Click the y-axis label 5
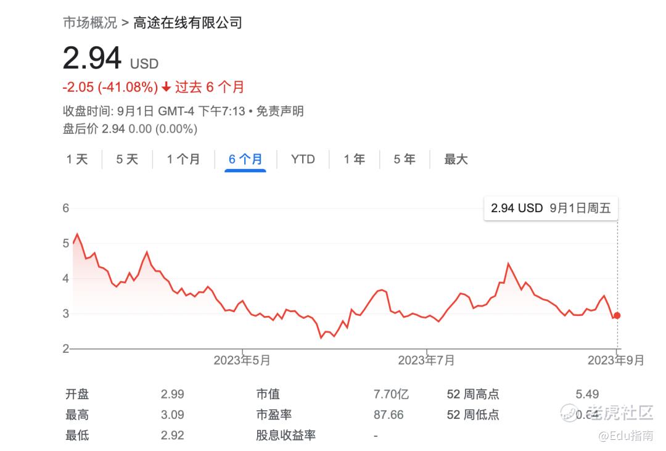This screenshot has height=451, width=666. click(x=66, y=244)
